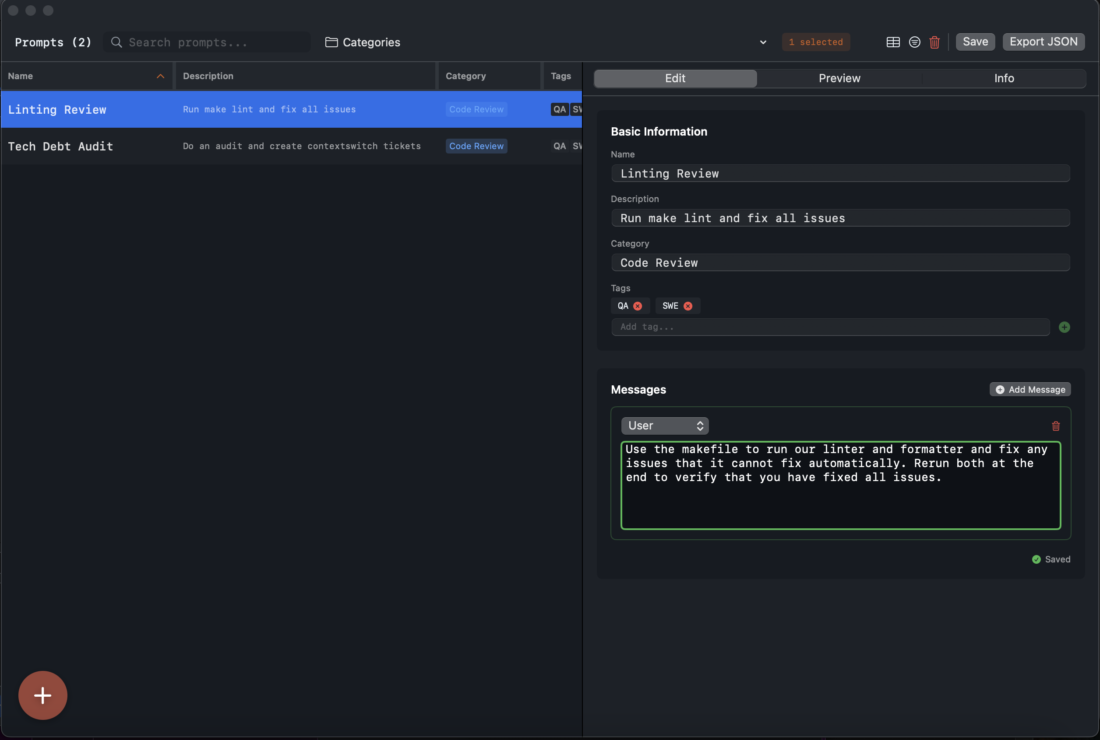Remove the SWE tag
The height and width of the screenshot is (740, 1100).
688,306
